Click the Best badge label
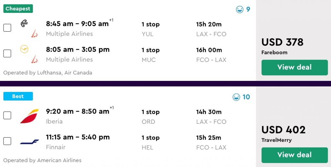This screenshot has height=167, width=331. pyautogui.click(x=18, y=96)
